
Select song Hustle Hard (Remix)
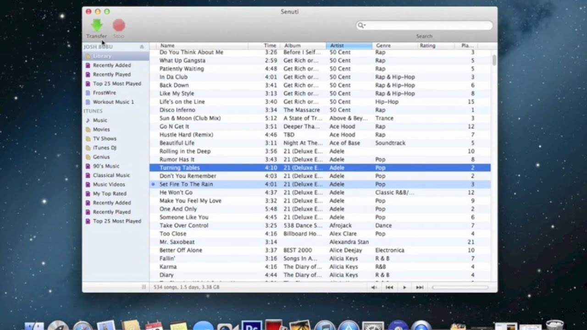[x=320, y=135]
